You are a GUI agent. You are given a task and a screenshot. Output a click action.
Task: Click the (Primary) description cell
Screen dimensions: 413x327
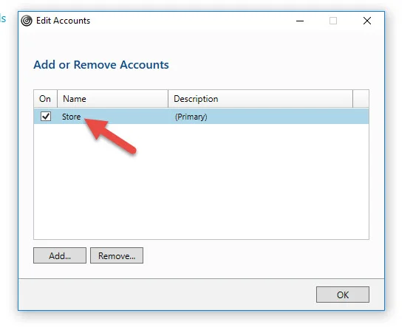point(191,117)
